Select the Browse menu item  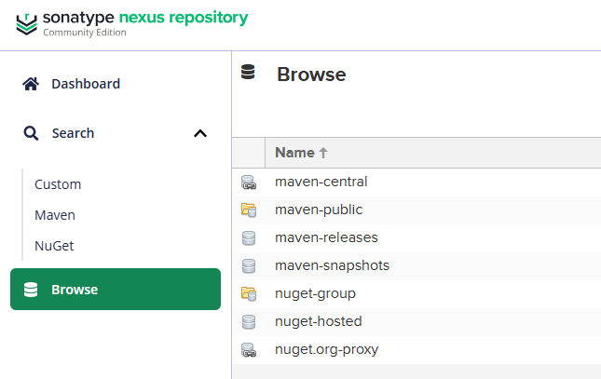116,290
